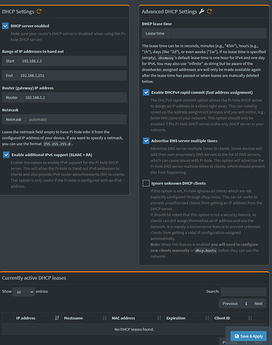The height and width of the screenshot is (345, 272).
Task: Click the Netmask input field
Action: click(x=76, y=119)
